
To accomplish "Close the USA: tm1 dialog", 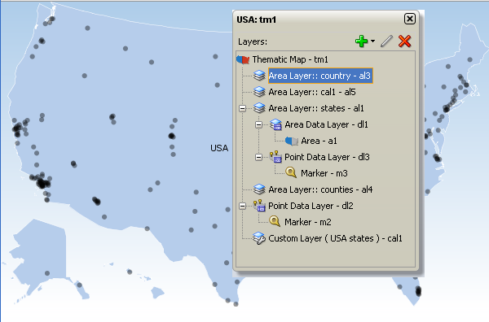I will click(410, 19).
